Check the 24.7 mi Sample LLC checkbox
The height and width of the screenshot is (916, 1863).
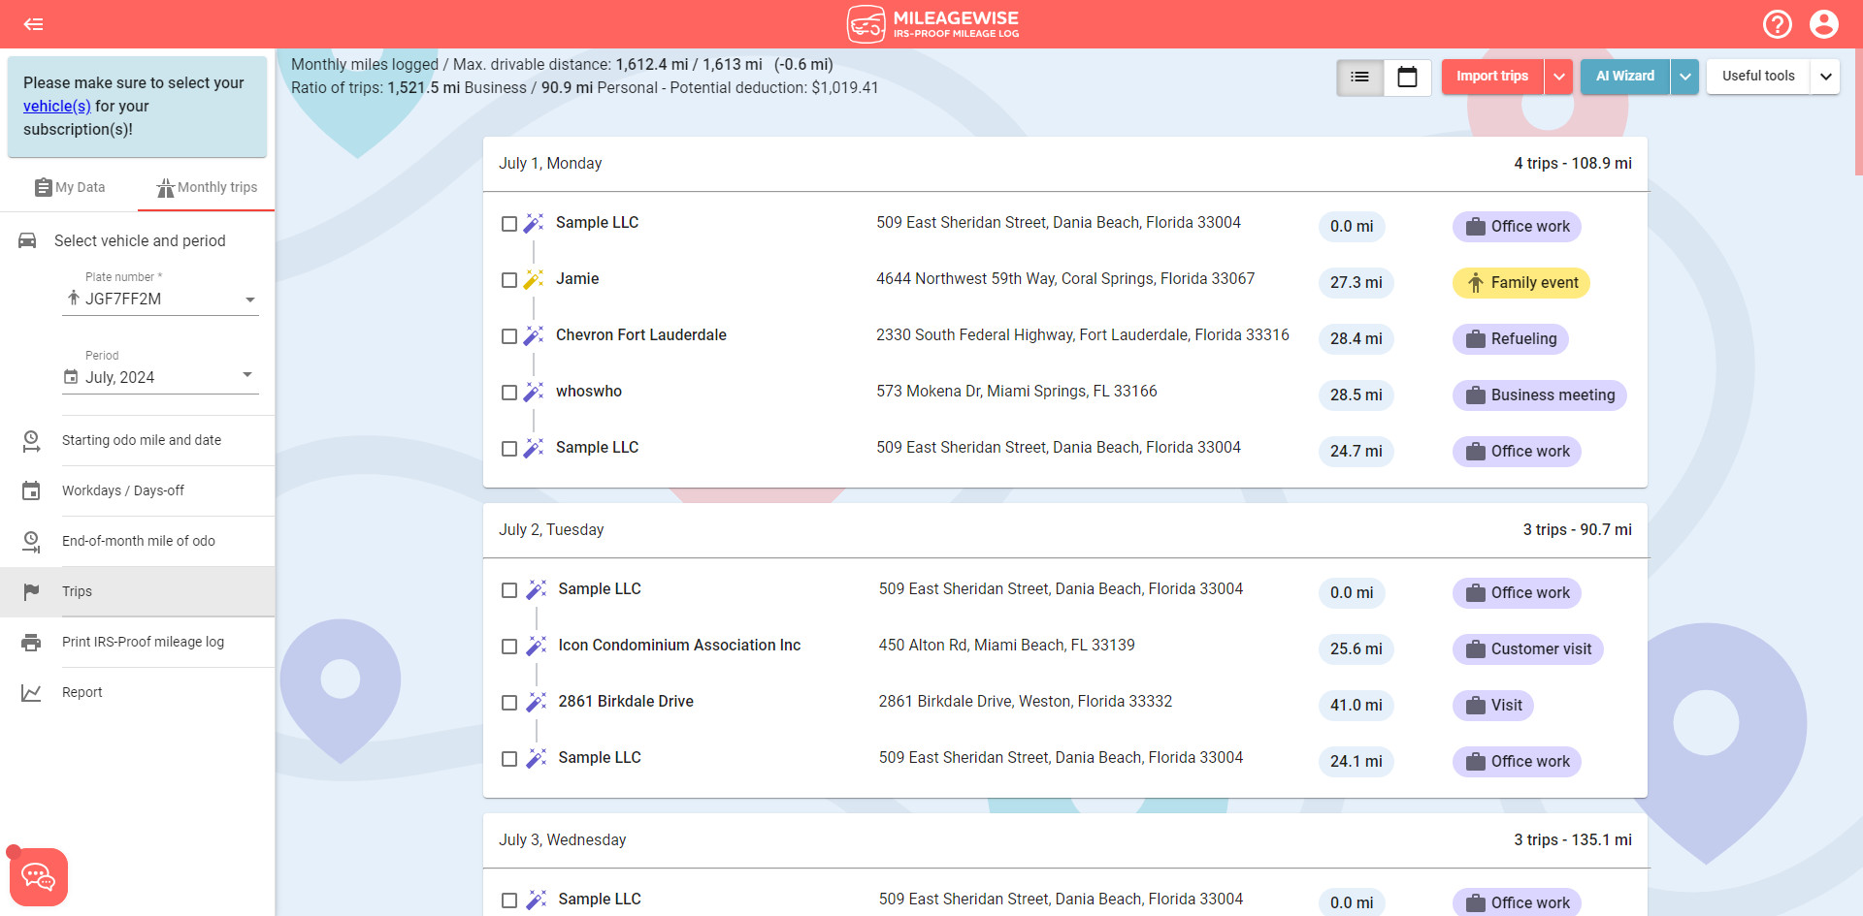pyautogui.click(x=509, y=449)
